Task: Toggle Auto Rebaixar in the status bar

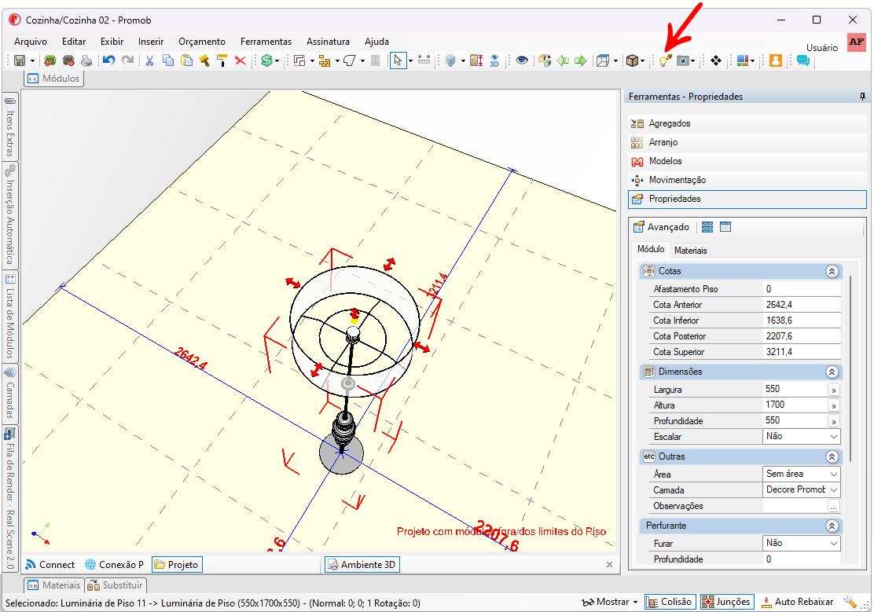Action: (x=798, y=602)
